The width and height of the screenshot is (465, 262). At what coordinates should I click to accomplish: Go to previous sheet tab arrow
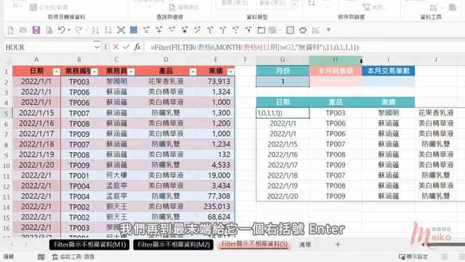[12, 245]
